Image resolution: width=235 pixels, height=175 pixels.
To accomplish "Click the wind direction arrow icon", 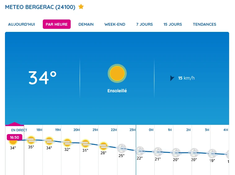I will point(172,78).
